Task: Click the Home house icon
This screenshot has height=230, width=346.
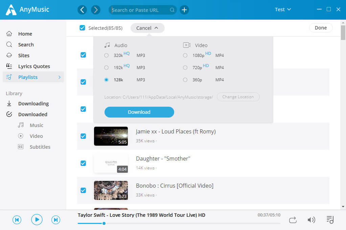Action: [x=9, y=34]
